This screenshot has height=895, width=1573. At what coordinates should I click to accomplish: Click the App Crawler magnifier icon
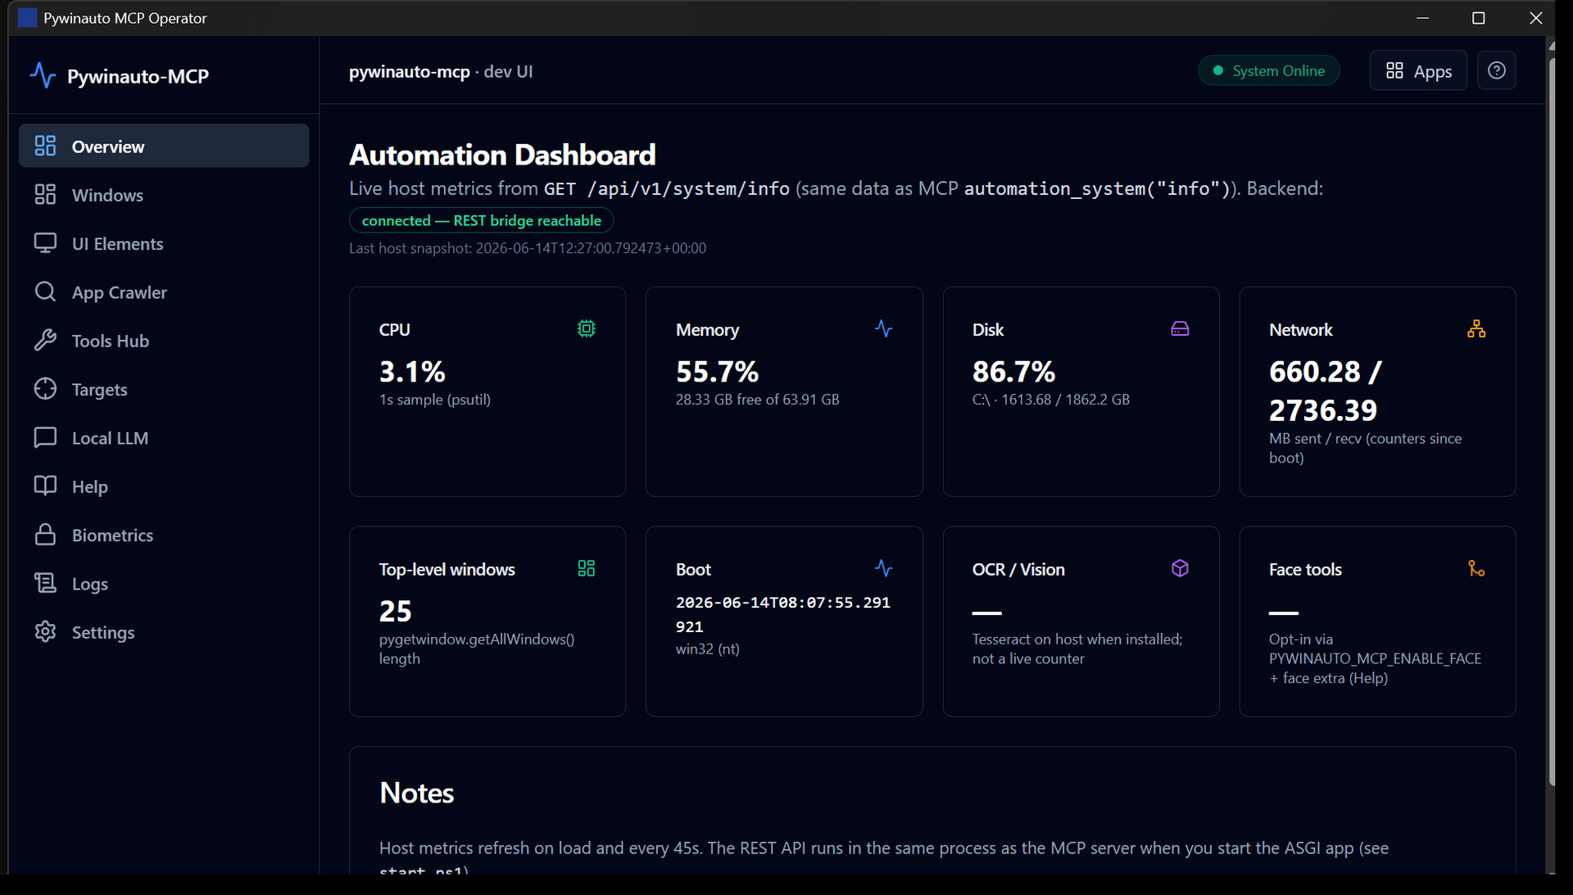(x=45, y=292)
